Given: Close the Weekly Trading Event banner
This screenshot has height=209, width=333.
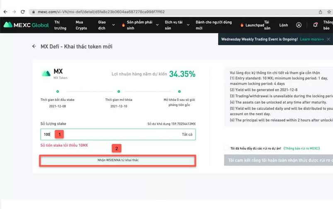Looking at the screenshot, I should point(328,39).
